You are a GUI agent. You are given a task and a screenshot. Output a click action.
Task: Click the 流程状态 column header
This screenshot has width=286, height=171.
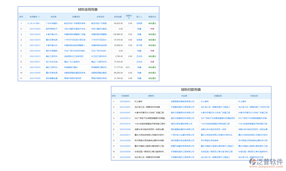(152, 17)
